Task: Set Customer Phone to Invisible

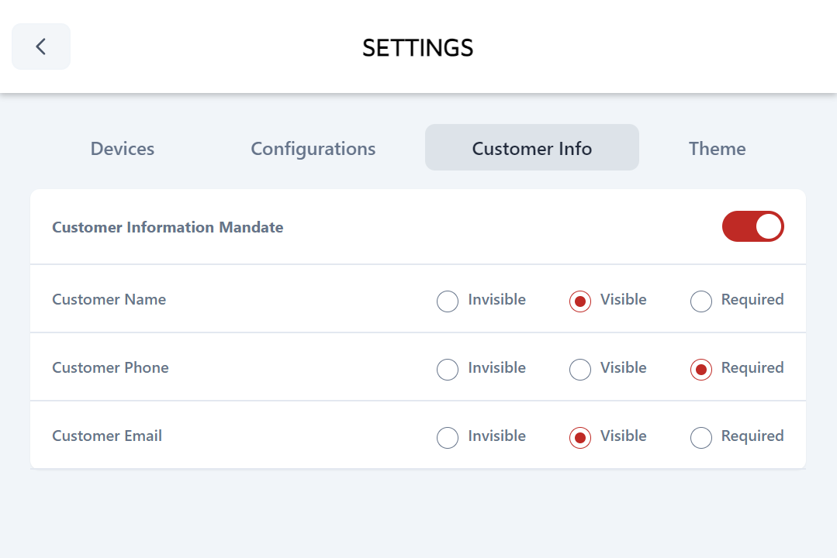Action: [448, 370]
